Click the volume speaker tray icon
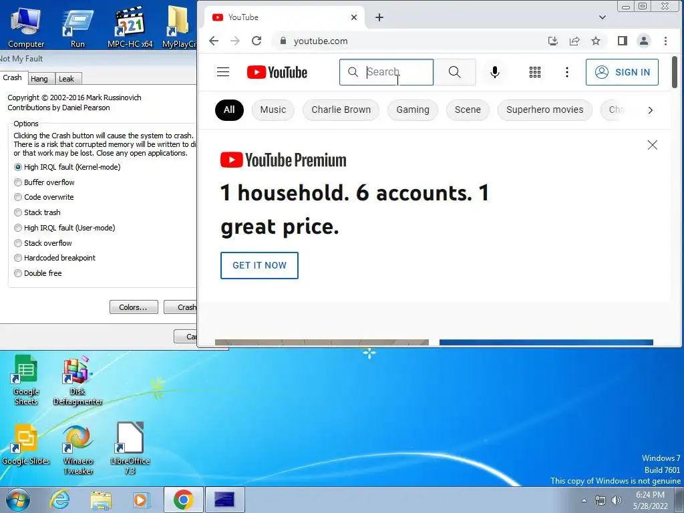The width and height of the screenshot is (684, 513). (617, 500)
